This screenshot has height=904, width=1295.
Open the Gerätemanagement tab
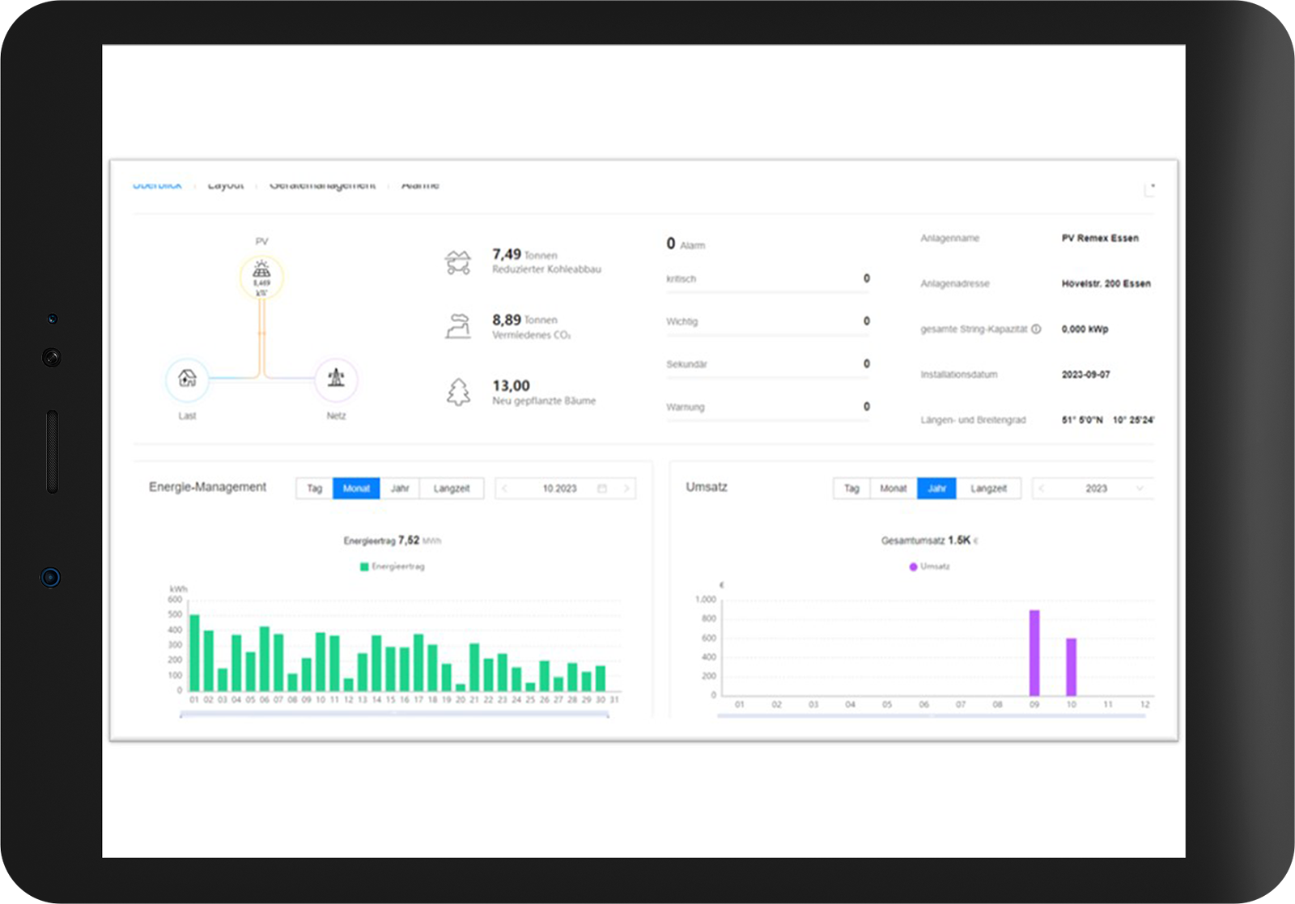pyautogui.click(x=322, y=186)
